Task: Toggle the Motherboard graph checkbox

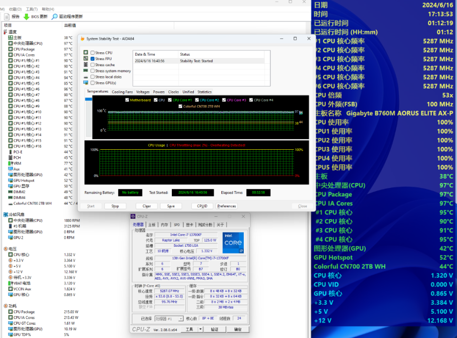Action: click(127, 100)
